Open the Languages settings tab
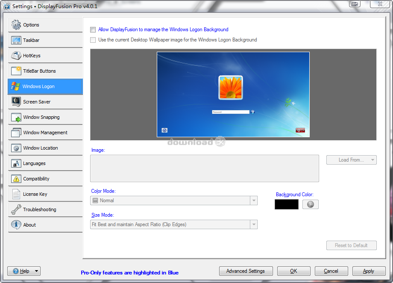This screenshot has height=283, width=393. tap(45, 163)
